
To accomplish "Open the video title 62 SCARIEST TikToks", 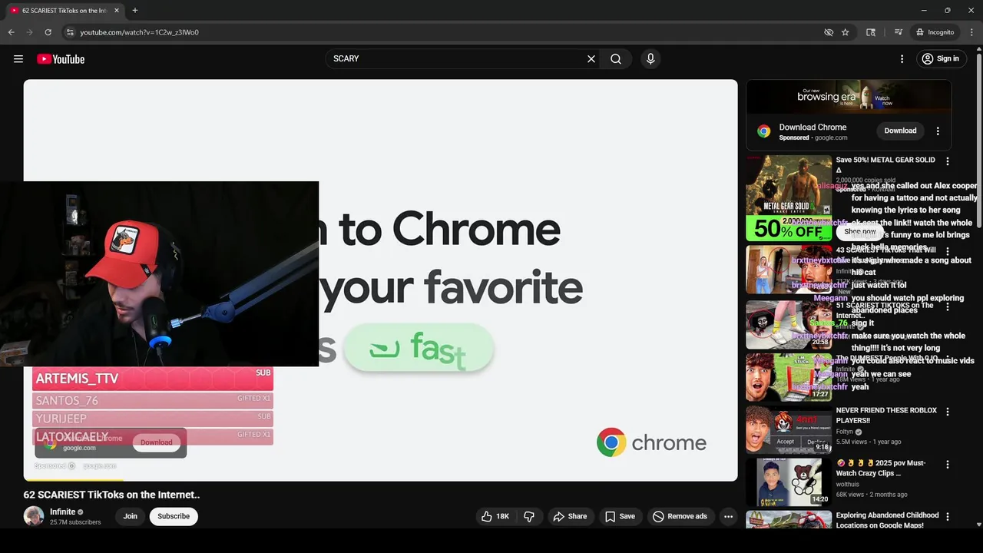I will [x=111, y=495].
